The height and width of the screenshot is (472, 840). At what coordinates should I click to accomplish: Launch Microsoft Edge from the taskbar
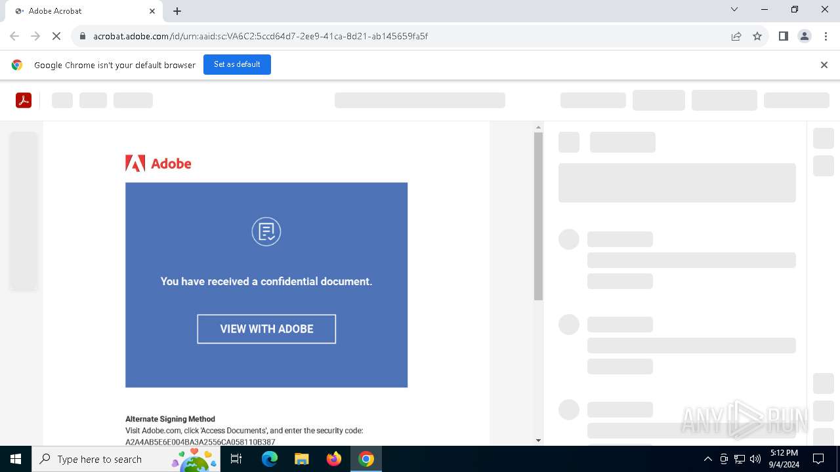[269, 459]
